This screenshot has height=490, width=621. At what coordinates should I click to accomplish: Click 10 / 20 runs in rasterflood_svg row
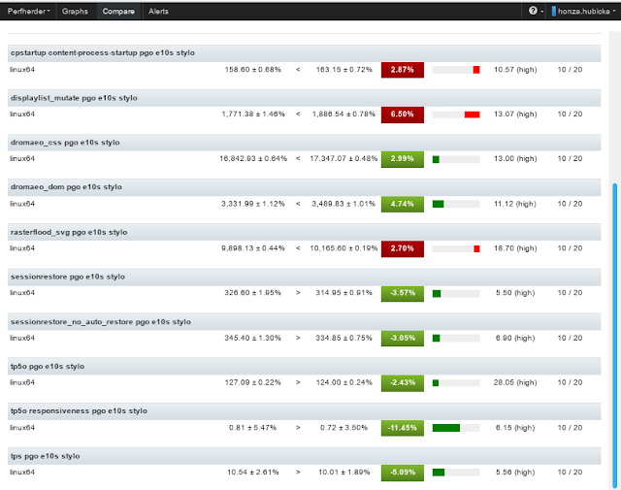pos(570,248)
